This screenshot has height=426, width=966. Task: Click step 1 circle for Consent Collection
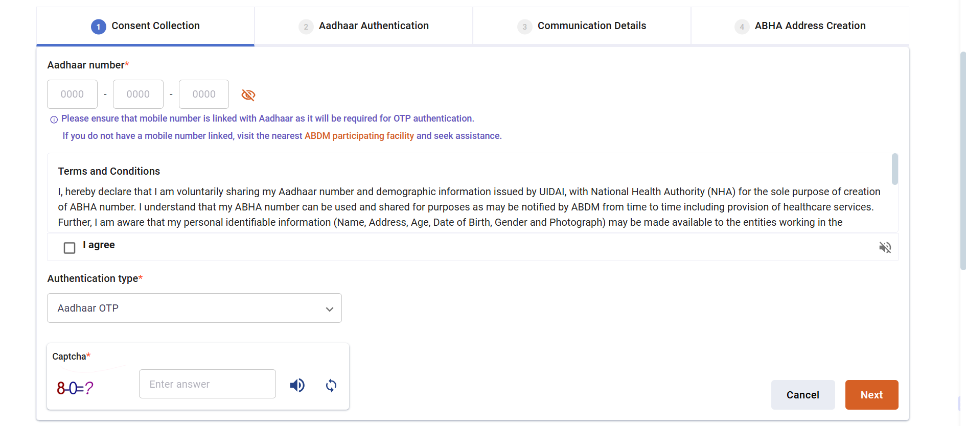98,27
